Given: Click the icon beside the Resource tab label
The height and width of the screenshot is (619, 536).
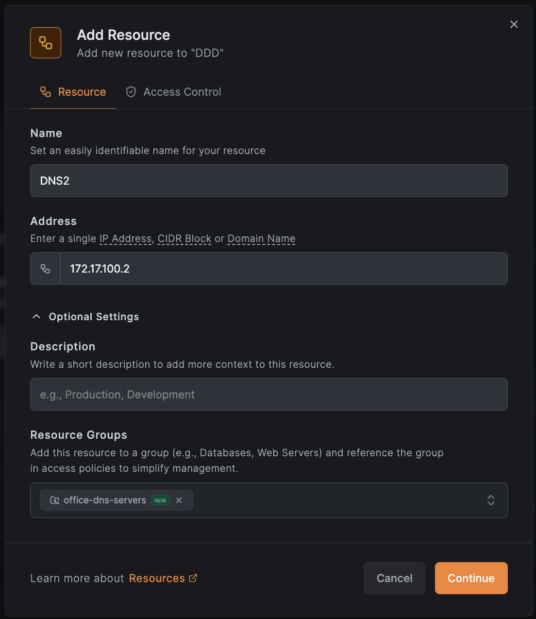Looking at the screenshot, I should pyautogui.click(x=46, y=92).
